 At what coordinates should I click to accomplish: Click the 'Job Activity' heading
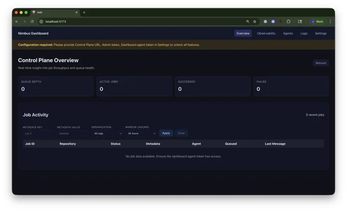pos(36,115)
